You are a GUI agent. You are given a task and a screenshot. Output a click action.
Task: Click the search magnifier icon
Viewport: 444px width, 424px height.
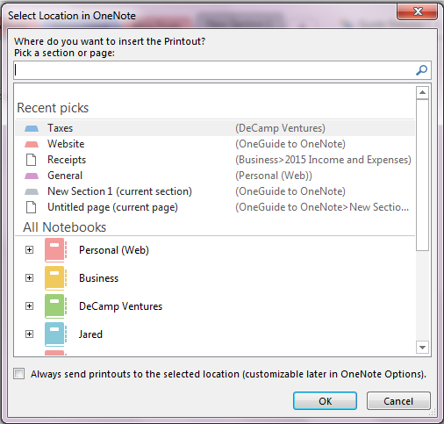(x=421, y=70)
